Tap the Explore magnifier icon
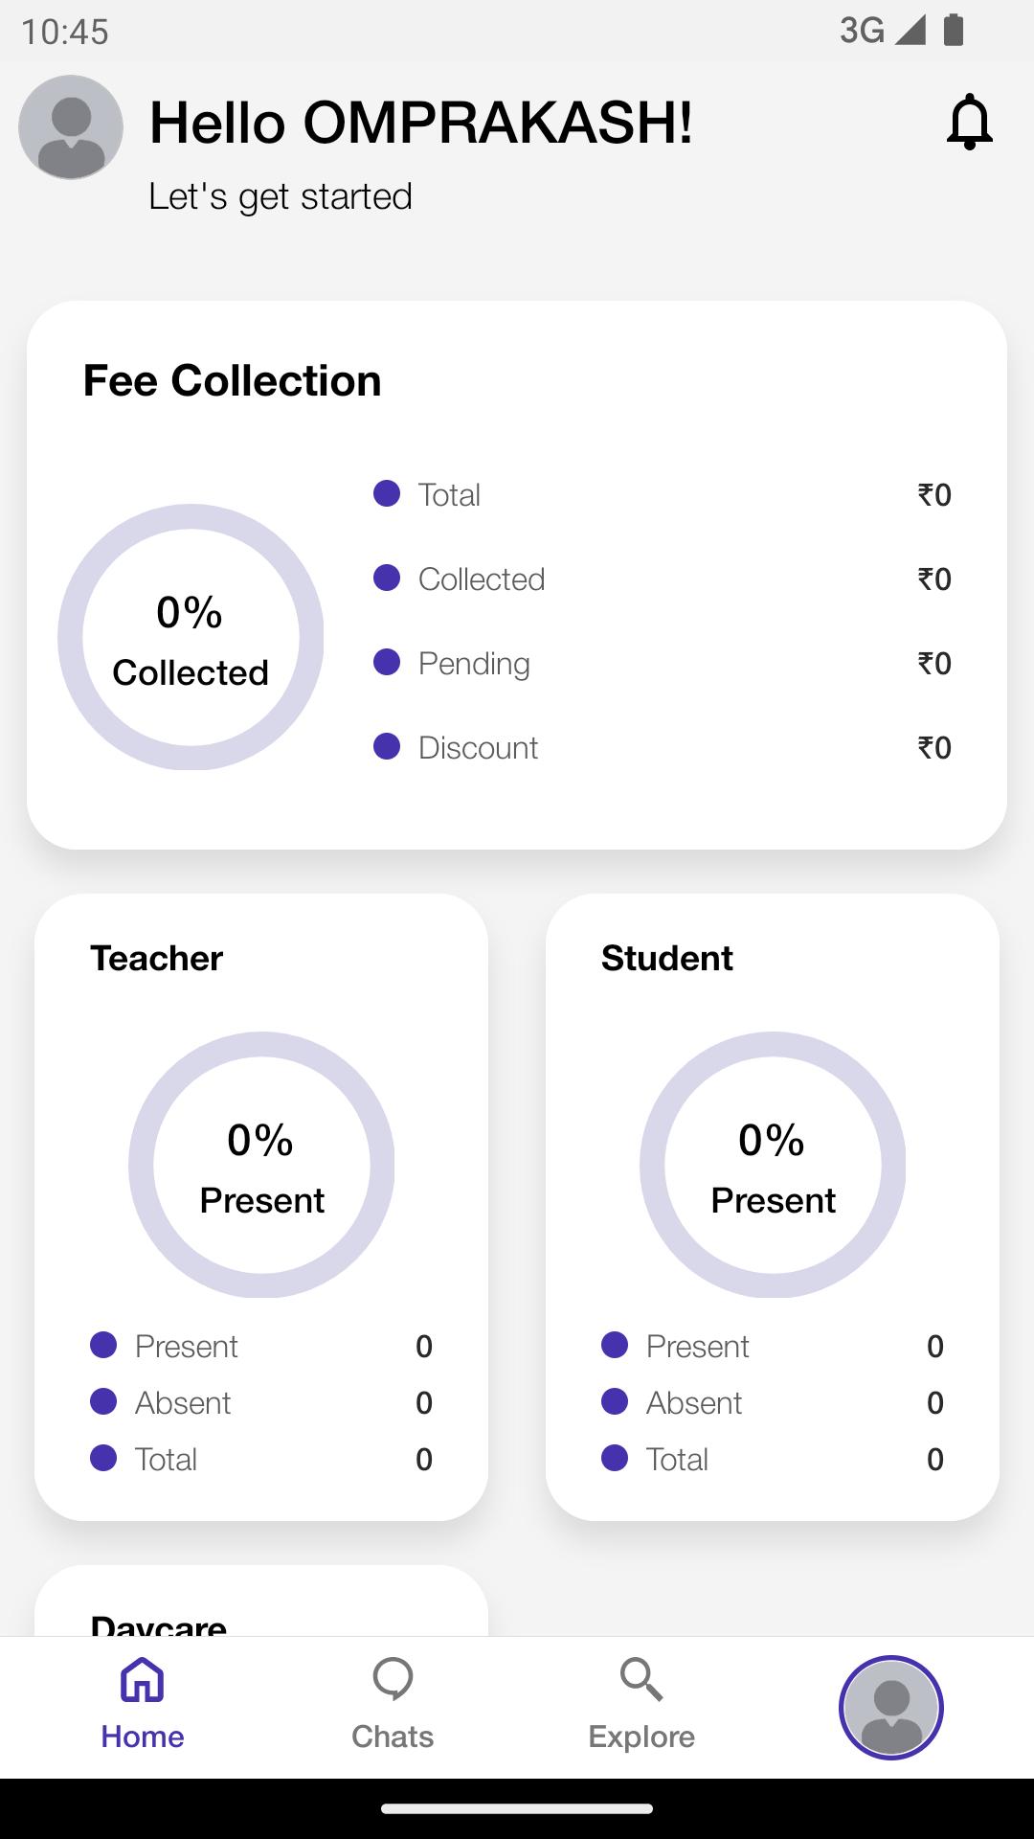1034x1839 pixels. [641, 1680]
